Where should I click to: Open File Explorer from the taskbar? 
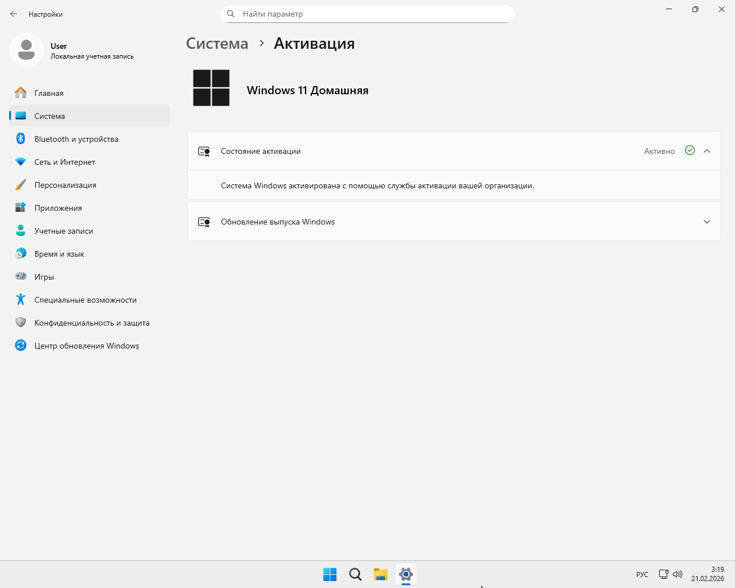380,574
